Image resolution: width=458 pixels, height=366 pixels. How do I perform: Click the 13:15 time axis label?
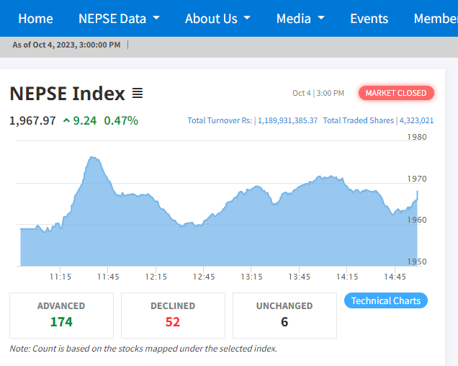coord(251,277)
